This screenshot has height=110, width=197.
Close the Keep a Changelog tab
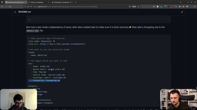point(49,2)
